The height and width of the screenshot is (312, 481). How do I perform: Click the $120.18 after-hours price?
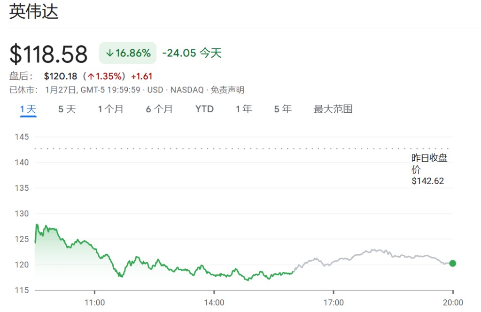(60, 76)
